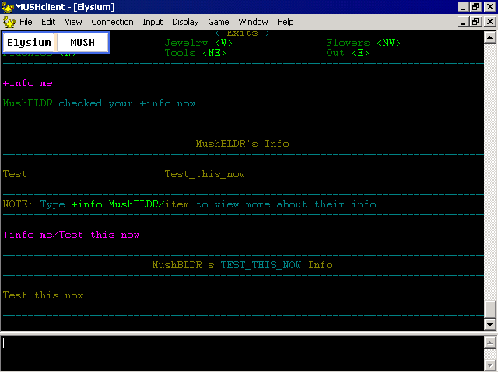
Task: Click the 'Test this now.' output line
Action: [x=45, y=295]
